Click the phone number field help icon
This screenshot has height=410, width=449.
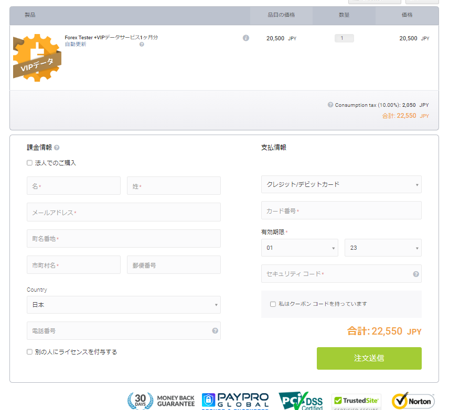tap(215, 331)
